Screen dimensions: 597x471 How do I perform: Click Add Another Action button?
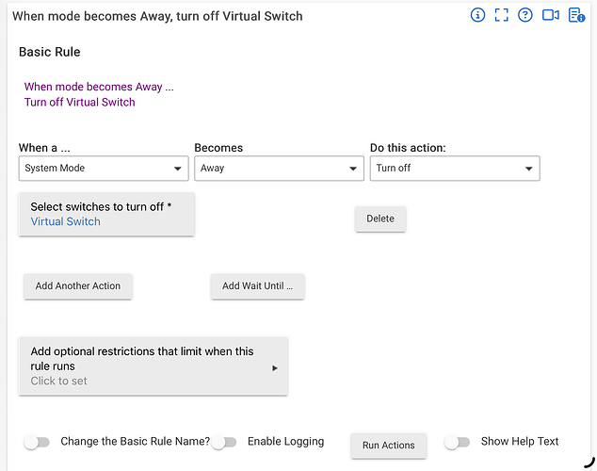point(78,286)
